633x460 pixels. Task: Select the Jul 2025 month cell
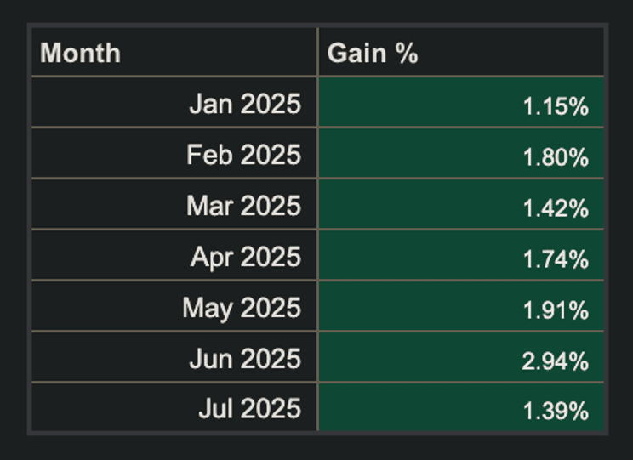point(249,409)
